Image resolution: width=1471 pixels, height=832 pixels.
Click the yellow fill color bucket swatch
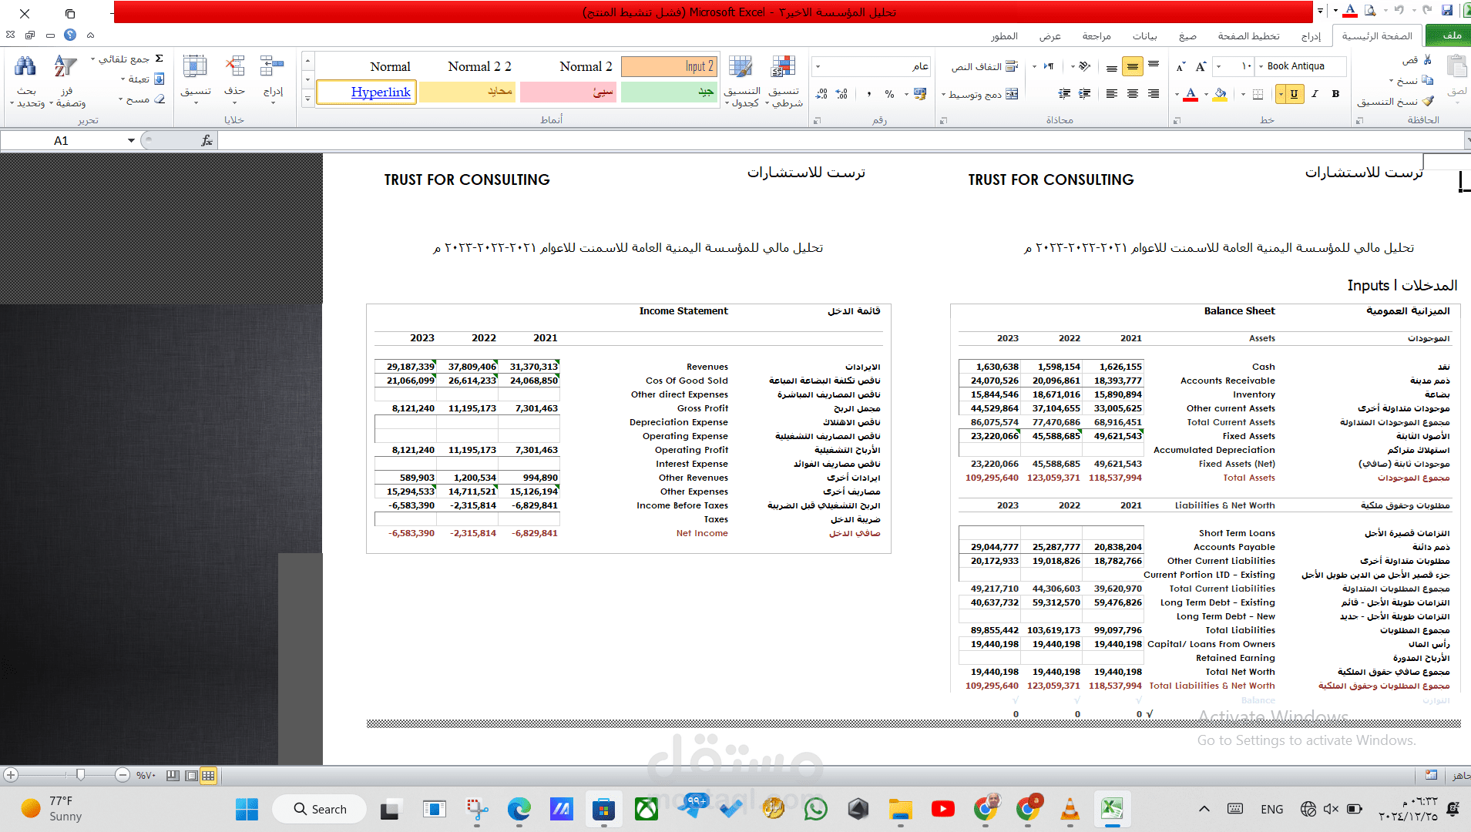click(x=1221, y=94)
